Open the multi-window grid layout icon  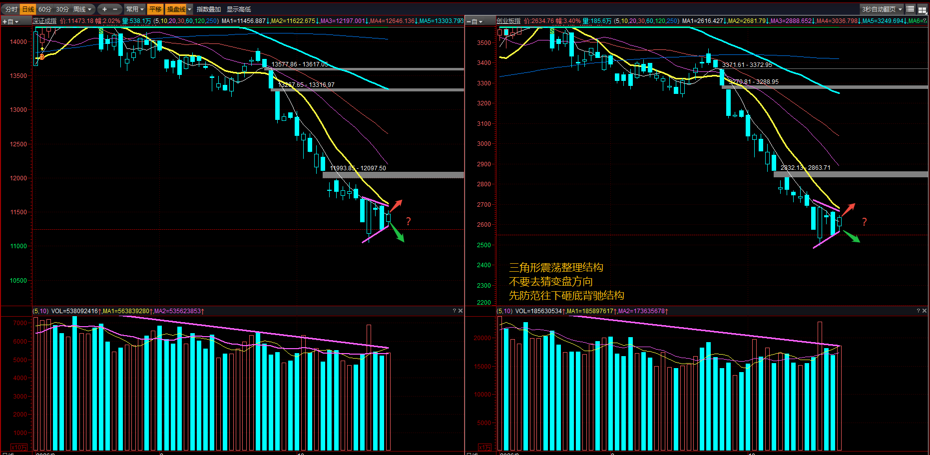(922, 9)
